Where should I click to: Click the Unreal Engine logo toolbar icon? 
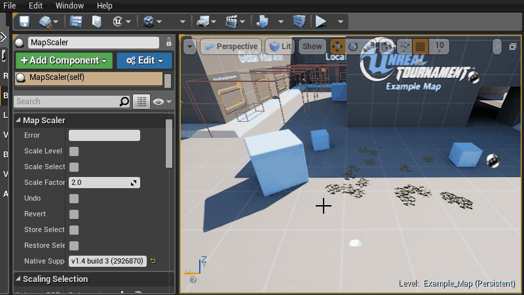coord(117,22)
